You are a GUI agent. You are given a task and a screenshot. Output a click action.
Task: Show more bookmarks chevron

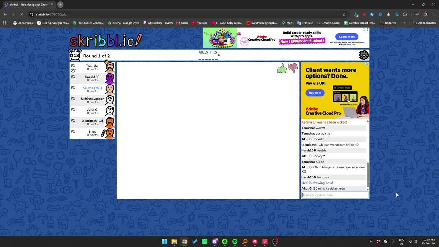click(404, 23)
